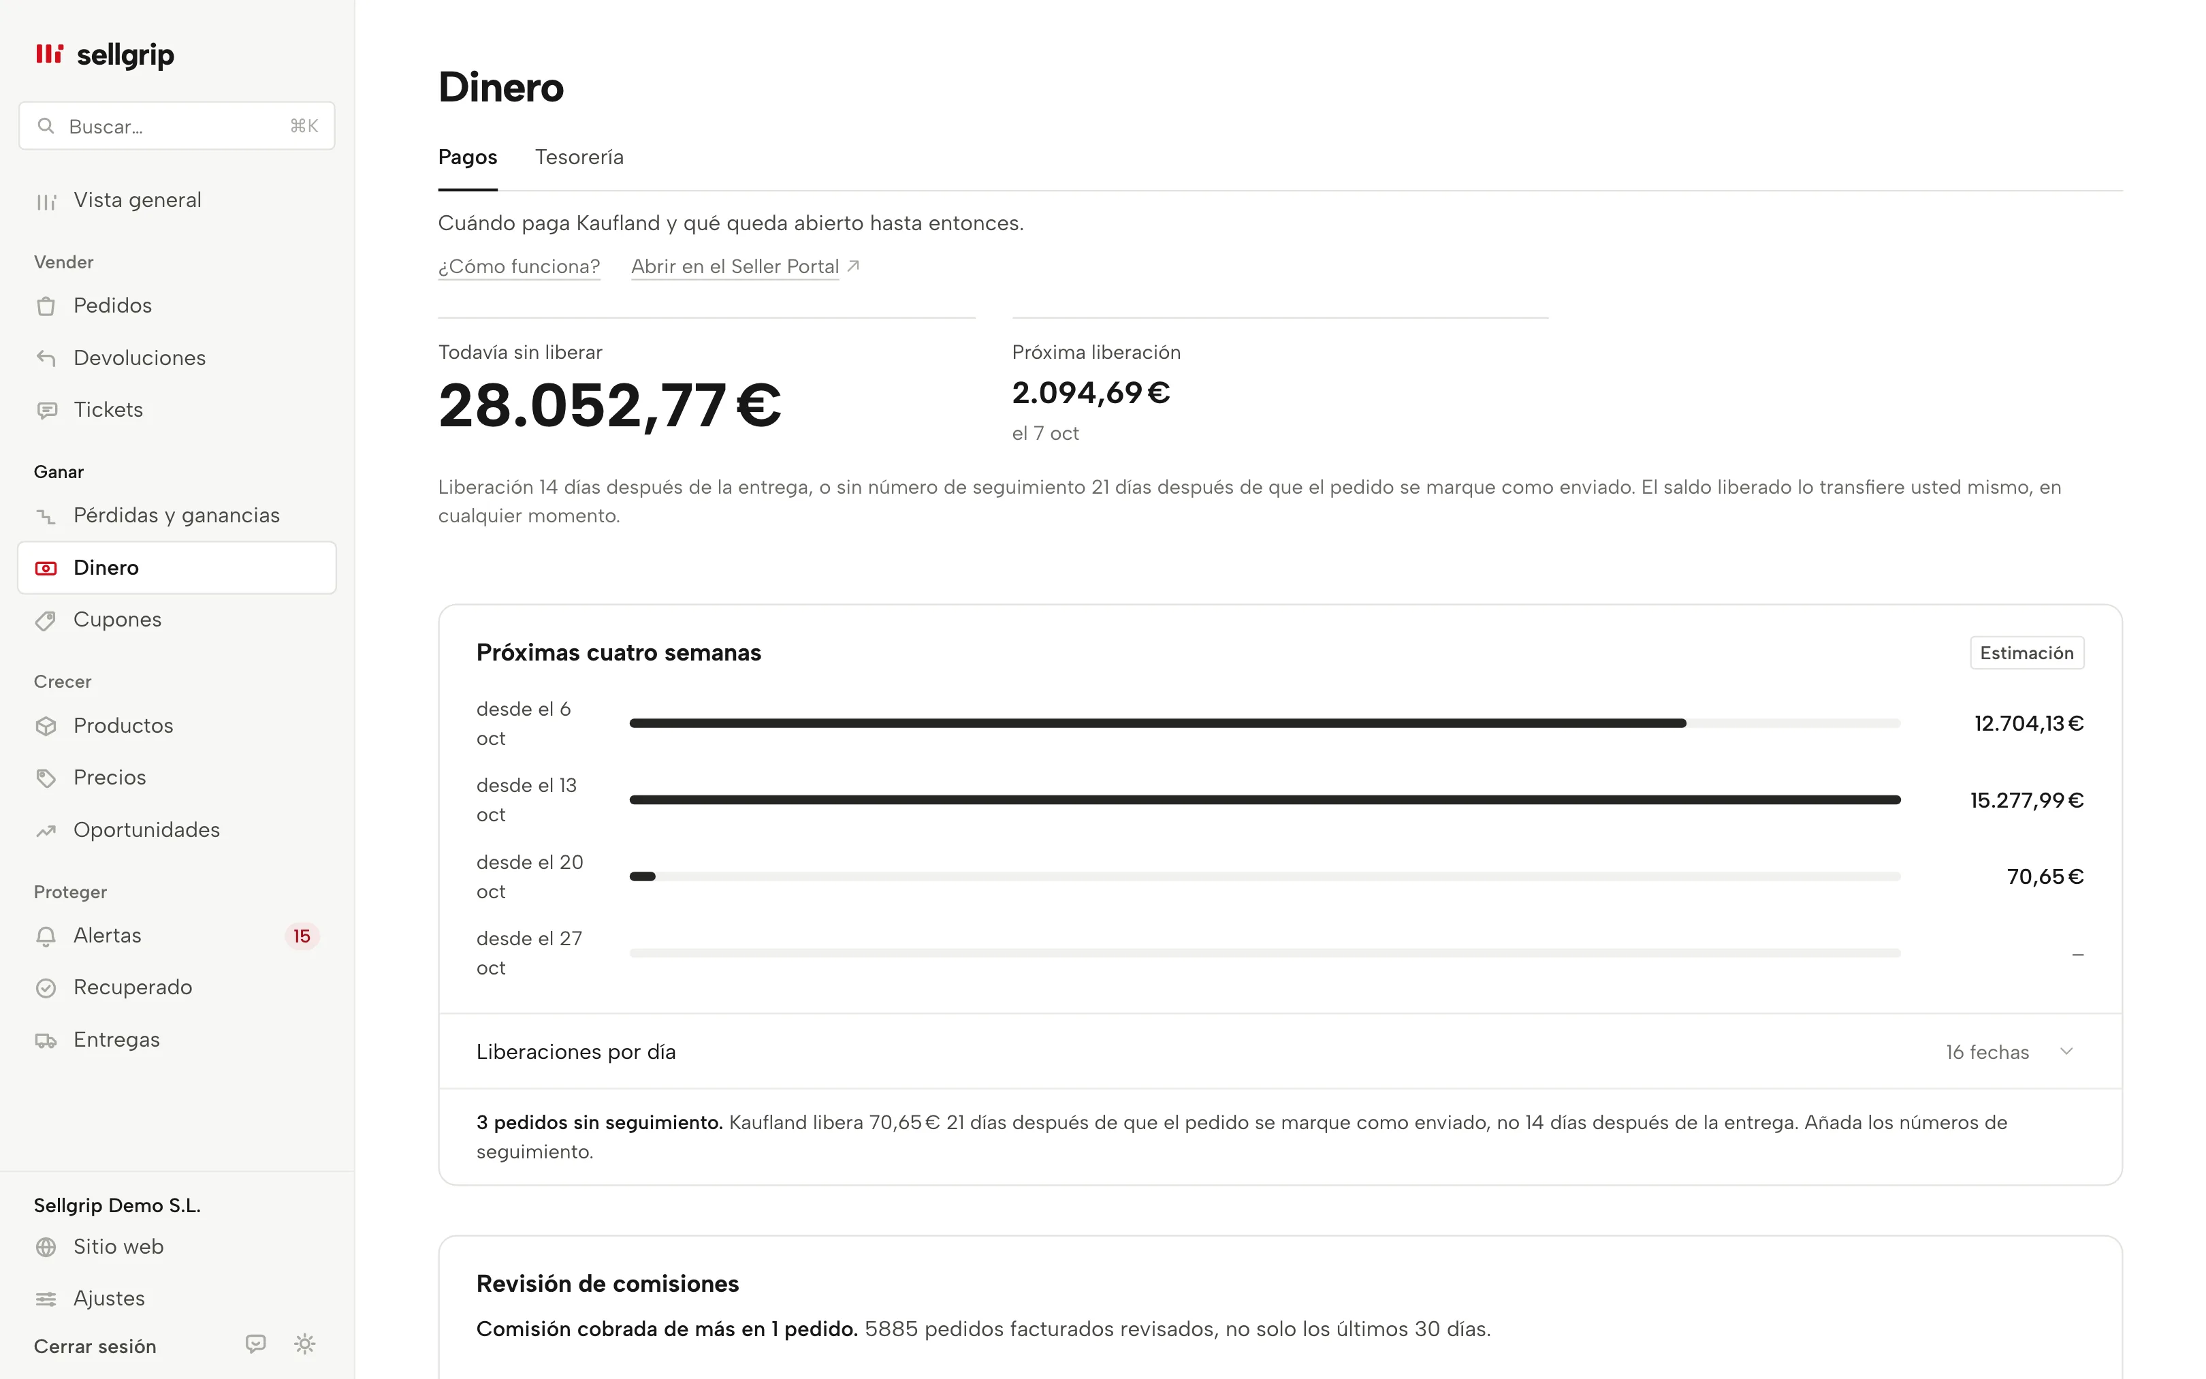Click the Pedidos shopping bag icon

pyautogui.click(x=46, y=306)
